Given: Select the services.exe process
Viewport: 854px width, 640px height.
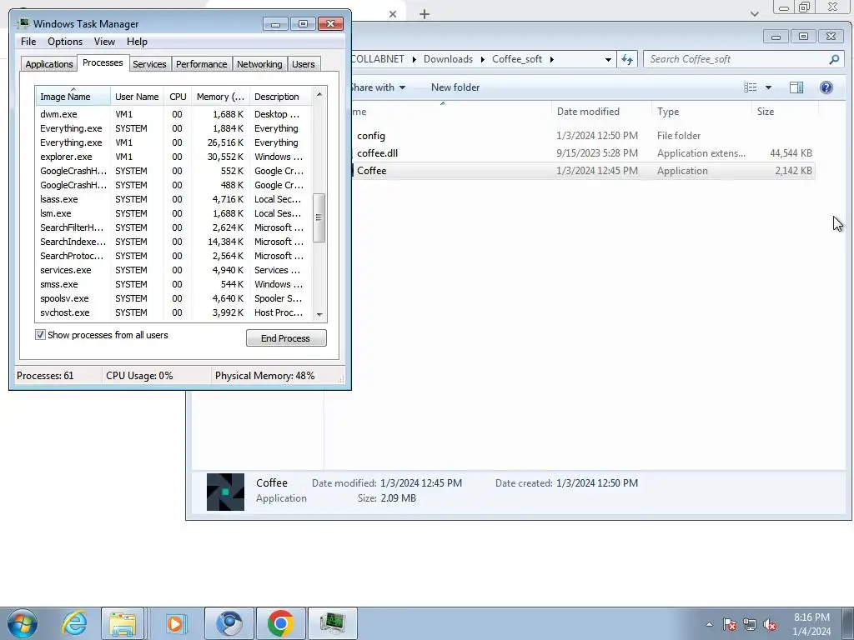Looking at the screenshot, I should pos(173,270).
